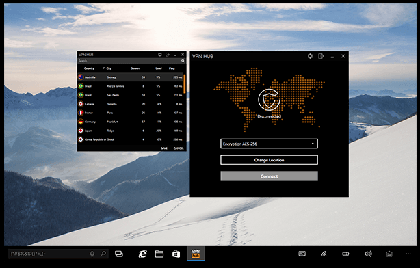Click the Change Location button

point(269,160)
